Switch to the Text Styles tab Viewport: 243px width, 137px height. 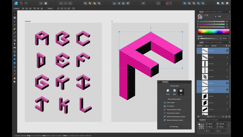point(218,42)
